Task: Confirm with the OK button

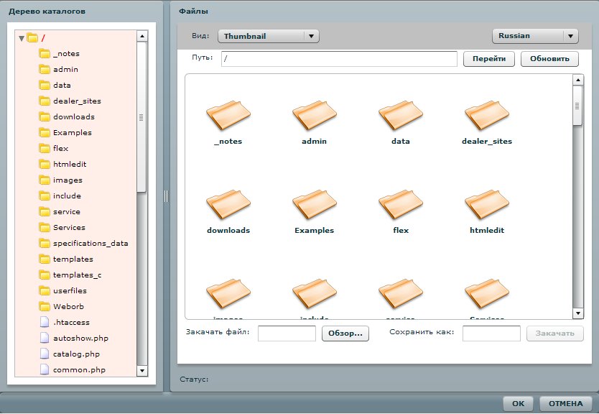Action: click(518, 404)
